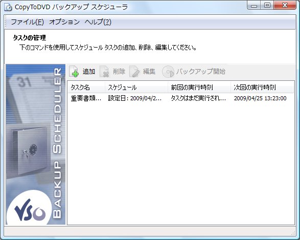Image resolution: width=300 pixels, height=240 pixels.
Task: Open the ファイル(F) menu
Action: 28,22
